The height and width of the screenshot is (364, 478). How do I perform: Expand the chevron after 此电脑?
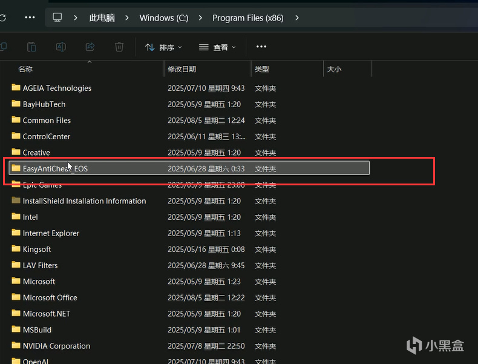(x=127, y=18)
